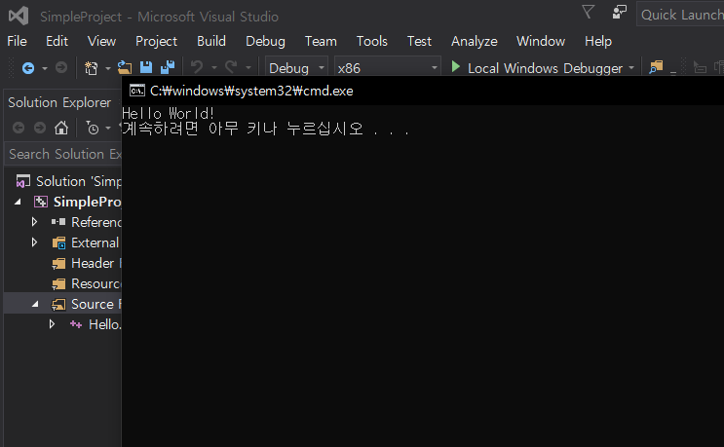The width and height of the screenshot is (724, 447).
Task: Click the notifications filter funnel icon
Action: [588, 12]
